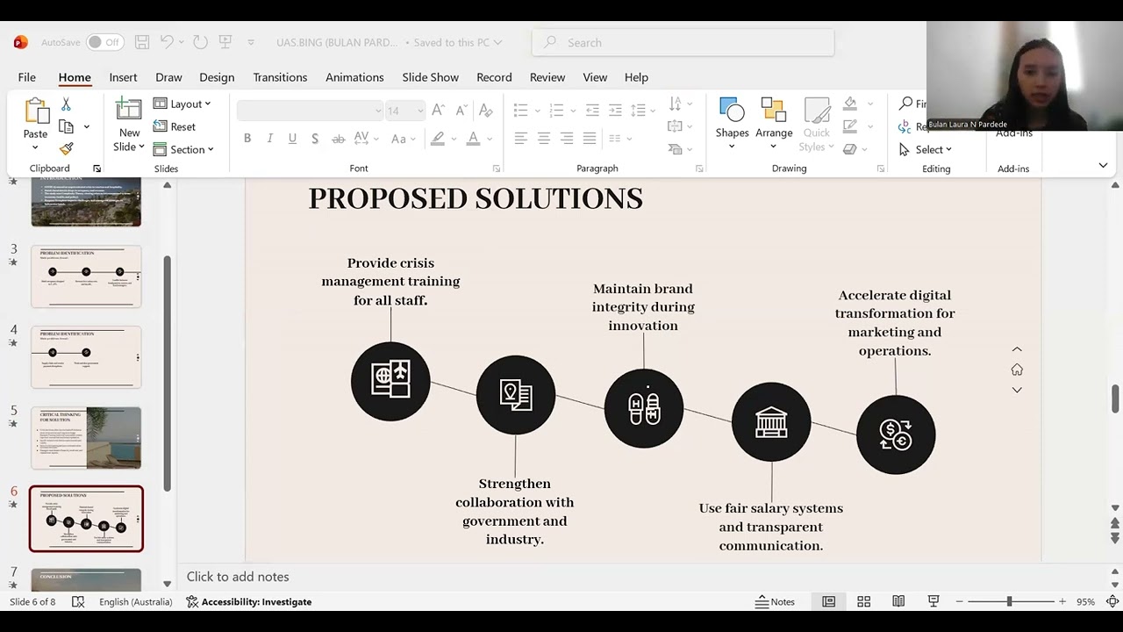Screen dimensions: 1123x632
Task: Open Quick Styles gallery
Action: 816,123
